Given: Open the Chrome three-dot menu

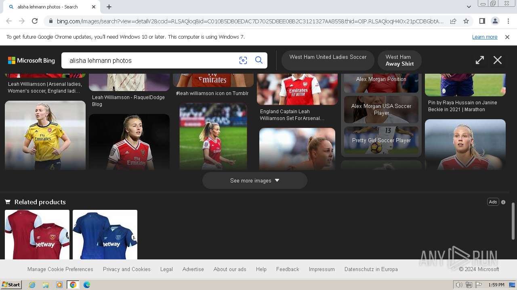Looking at the screenshot, I should point(508,21).
